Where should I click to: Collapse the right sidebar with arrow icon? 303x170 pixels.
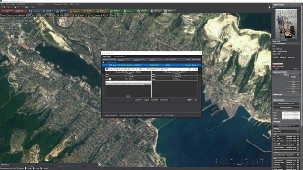(269, 7)
